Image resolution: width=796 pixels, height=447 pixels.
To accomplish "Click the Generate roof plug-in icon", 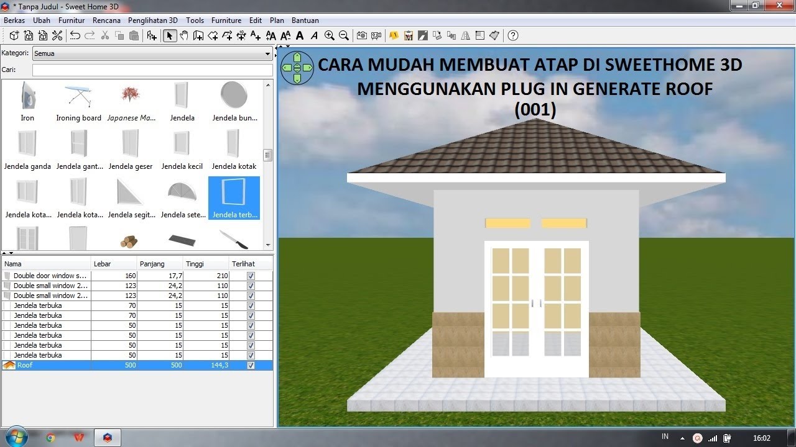I will click(x=494, y=35).
